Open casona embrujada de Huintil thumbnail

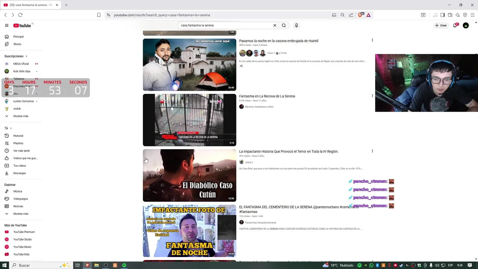click(189, 65)
